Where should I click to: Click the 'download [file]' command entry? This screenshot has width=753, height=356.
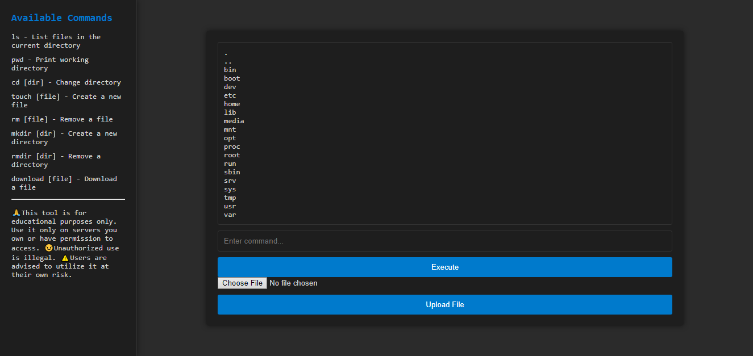point(64,183)
